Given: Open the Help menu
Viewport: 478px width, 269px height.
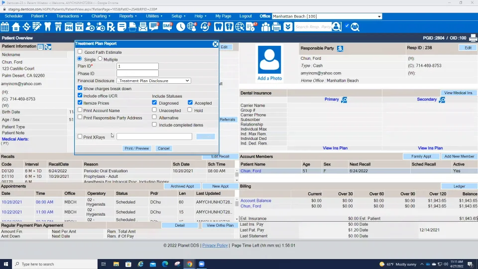Looking at the screenshot, I should (x=200, y=16).
